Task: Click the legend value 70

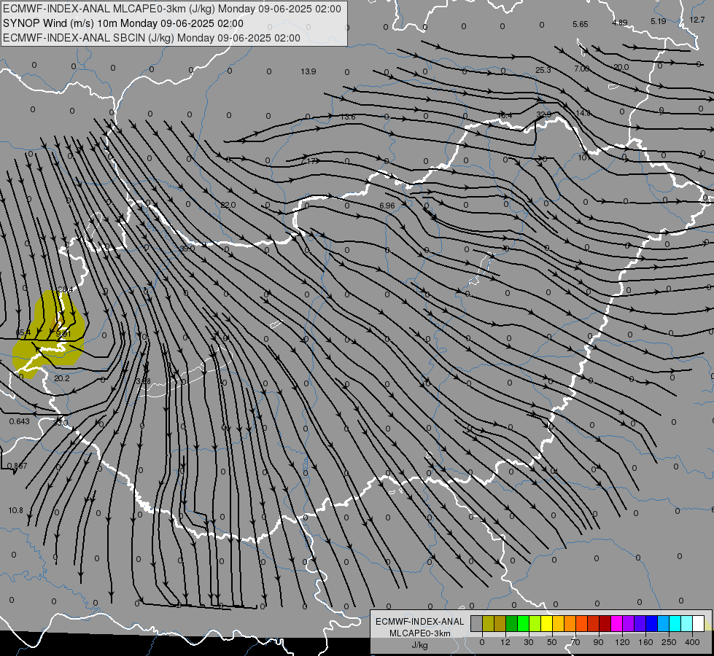Action: click(x=575, y=642)
